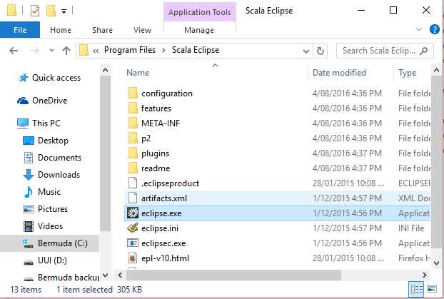444x299 pixels.
Task: Select UUI (D:) drive in sidebar
Action: point(52,260)
